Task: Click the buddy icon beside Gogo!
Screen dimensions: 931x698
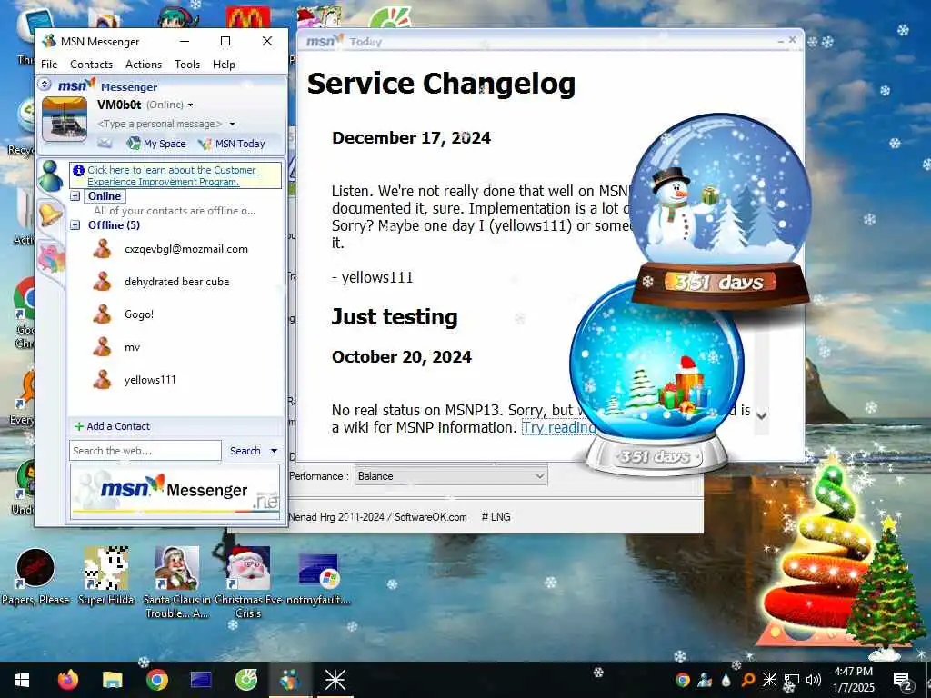Action: coord(102,314)
